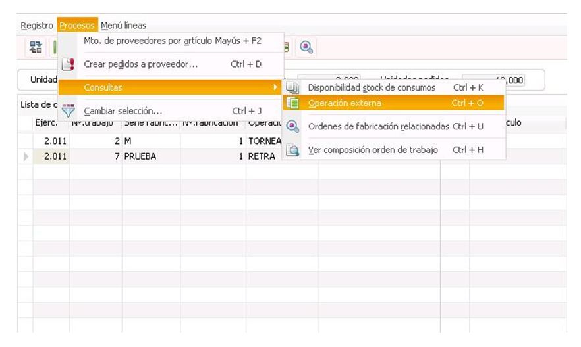Screen dimensions: 581x347
Task: Select 2.011 in the first row
Action: (x=51, y=141)
